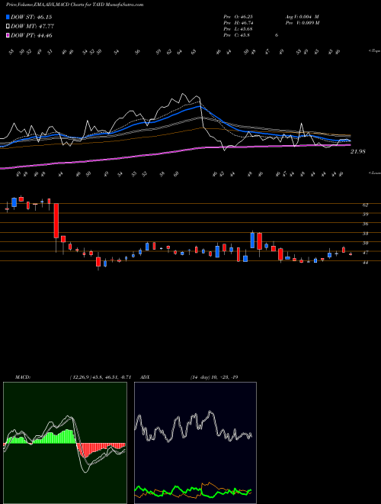Select the 'DOW MT: 47.77' legend text

point(32,27)
